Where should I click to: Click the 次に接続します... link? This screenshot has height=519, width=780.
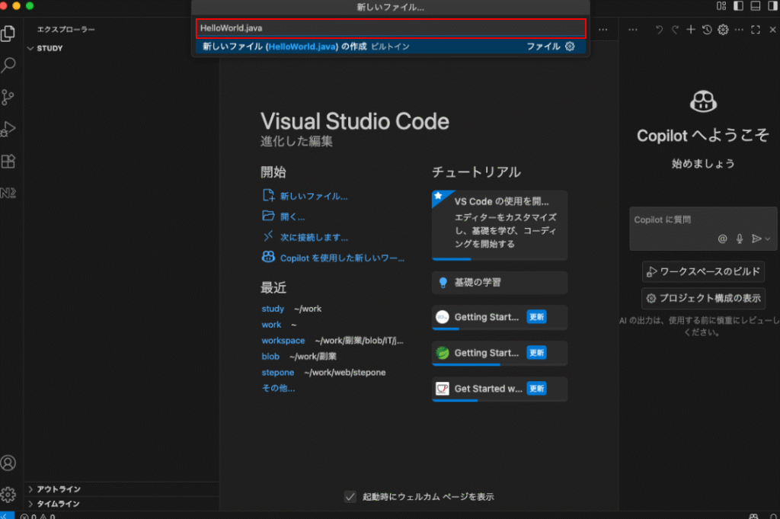click(x=314, y=237)
